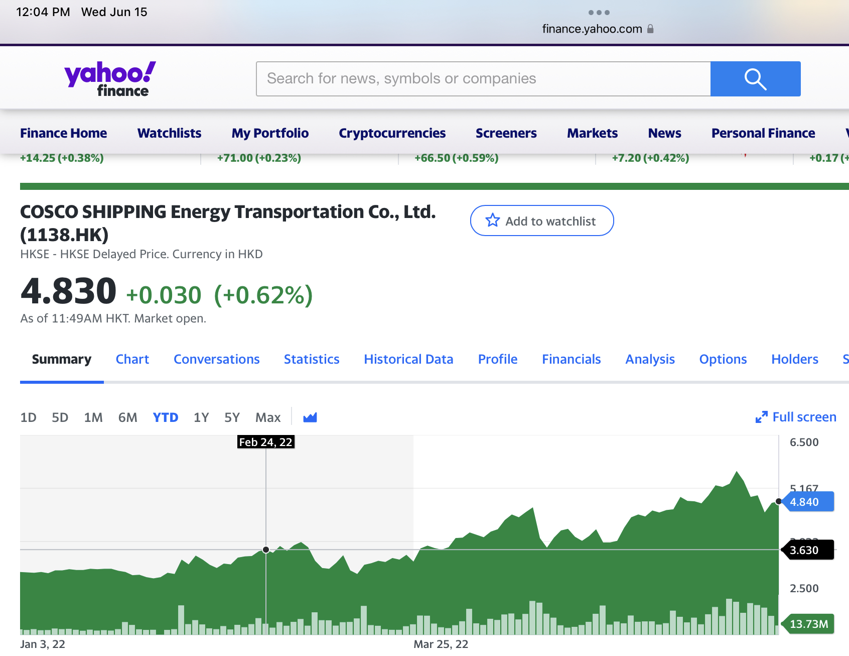
Task: Click the +0.030 (+0.62%) price change
Action: pos(219,295)
